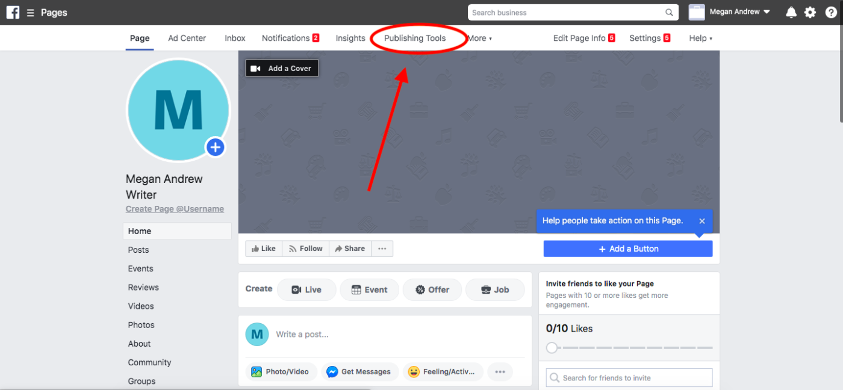Open the Insights tab

click(350, 38)
